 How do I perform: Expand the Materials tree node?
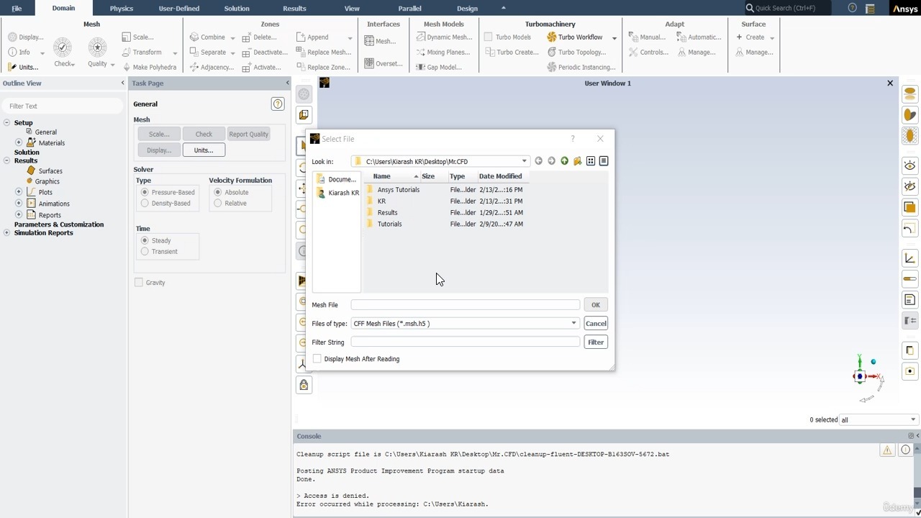point(19,142)
